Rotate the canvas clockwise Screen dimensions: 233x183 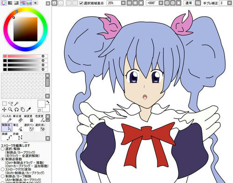(173, 3)
